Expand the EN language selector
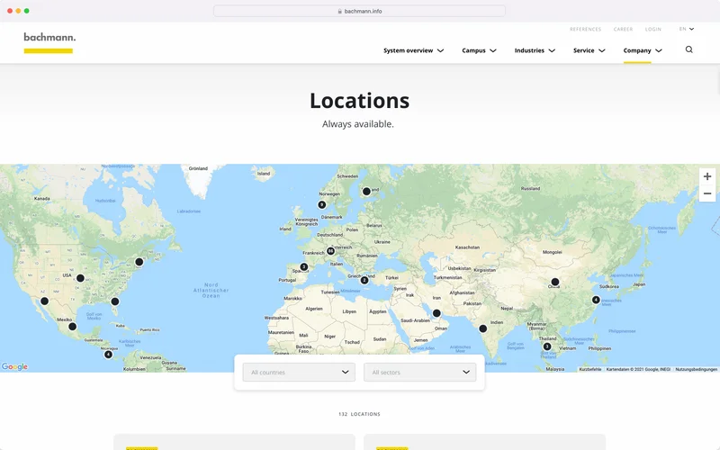 pyautogui.click(x=687, y=29)
